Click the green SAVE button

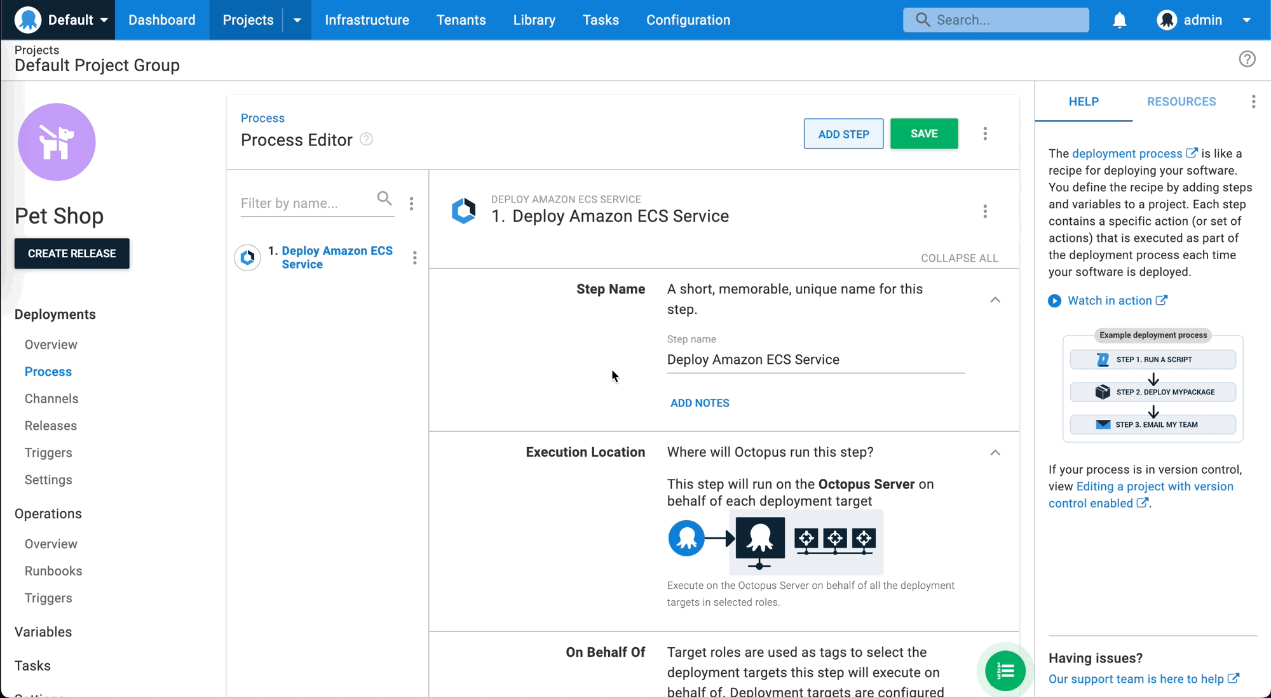tap(924, 133)
